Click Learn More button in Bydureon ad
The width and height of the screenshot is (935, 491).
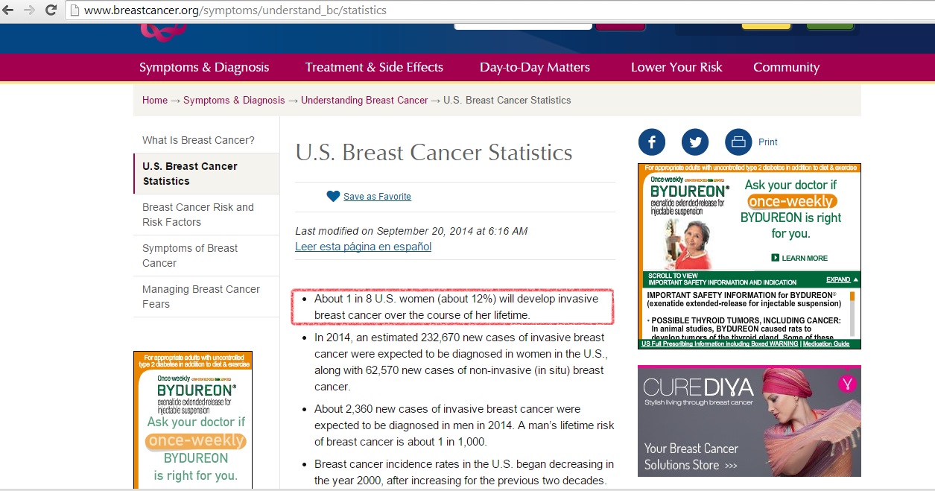point(800,258)
